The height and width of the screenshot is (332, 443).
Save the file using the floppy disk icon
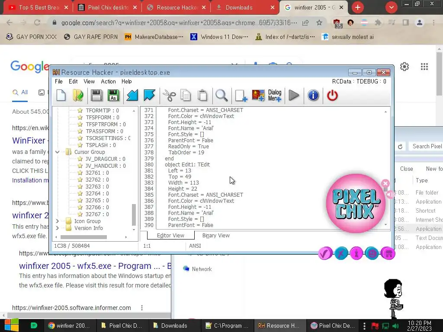96,96
